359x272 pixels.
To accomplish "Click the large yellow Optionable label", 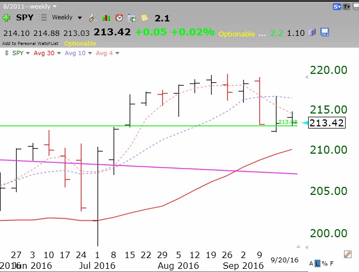I will coord(237,34).
